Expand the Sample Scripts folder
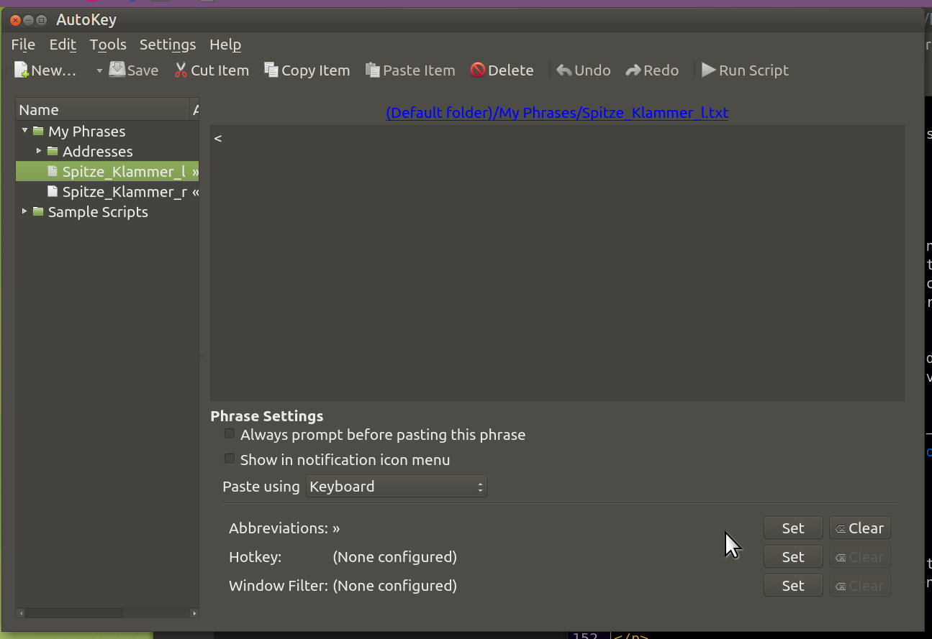This screenshot has height=639, width=932. (x=24, y=211)
